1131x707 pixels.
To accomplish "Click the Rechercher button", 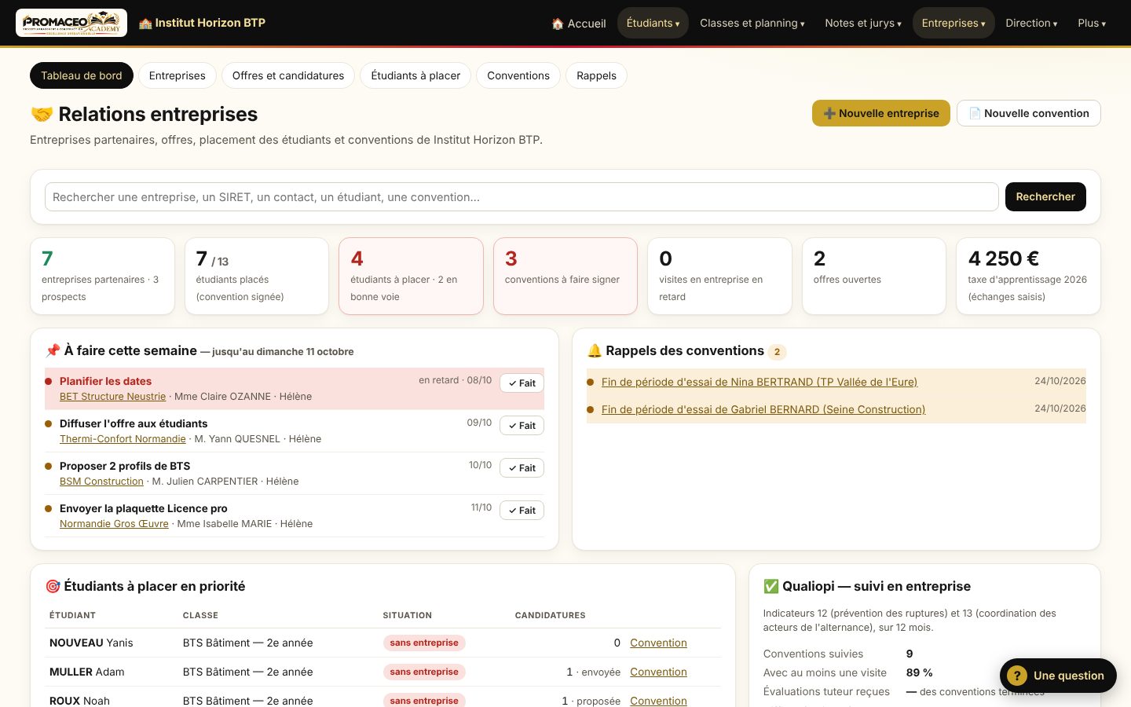I will coord(1045,197).
